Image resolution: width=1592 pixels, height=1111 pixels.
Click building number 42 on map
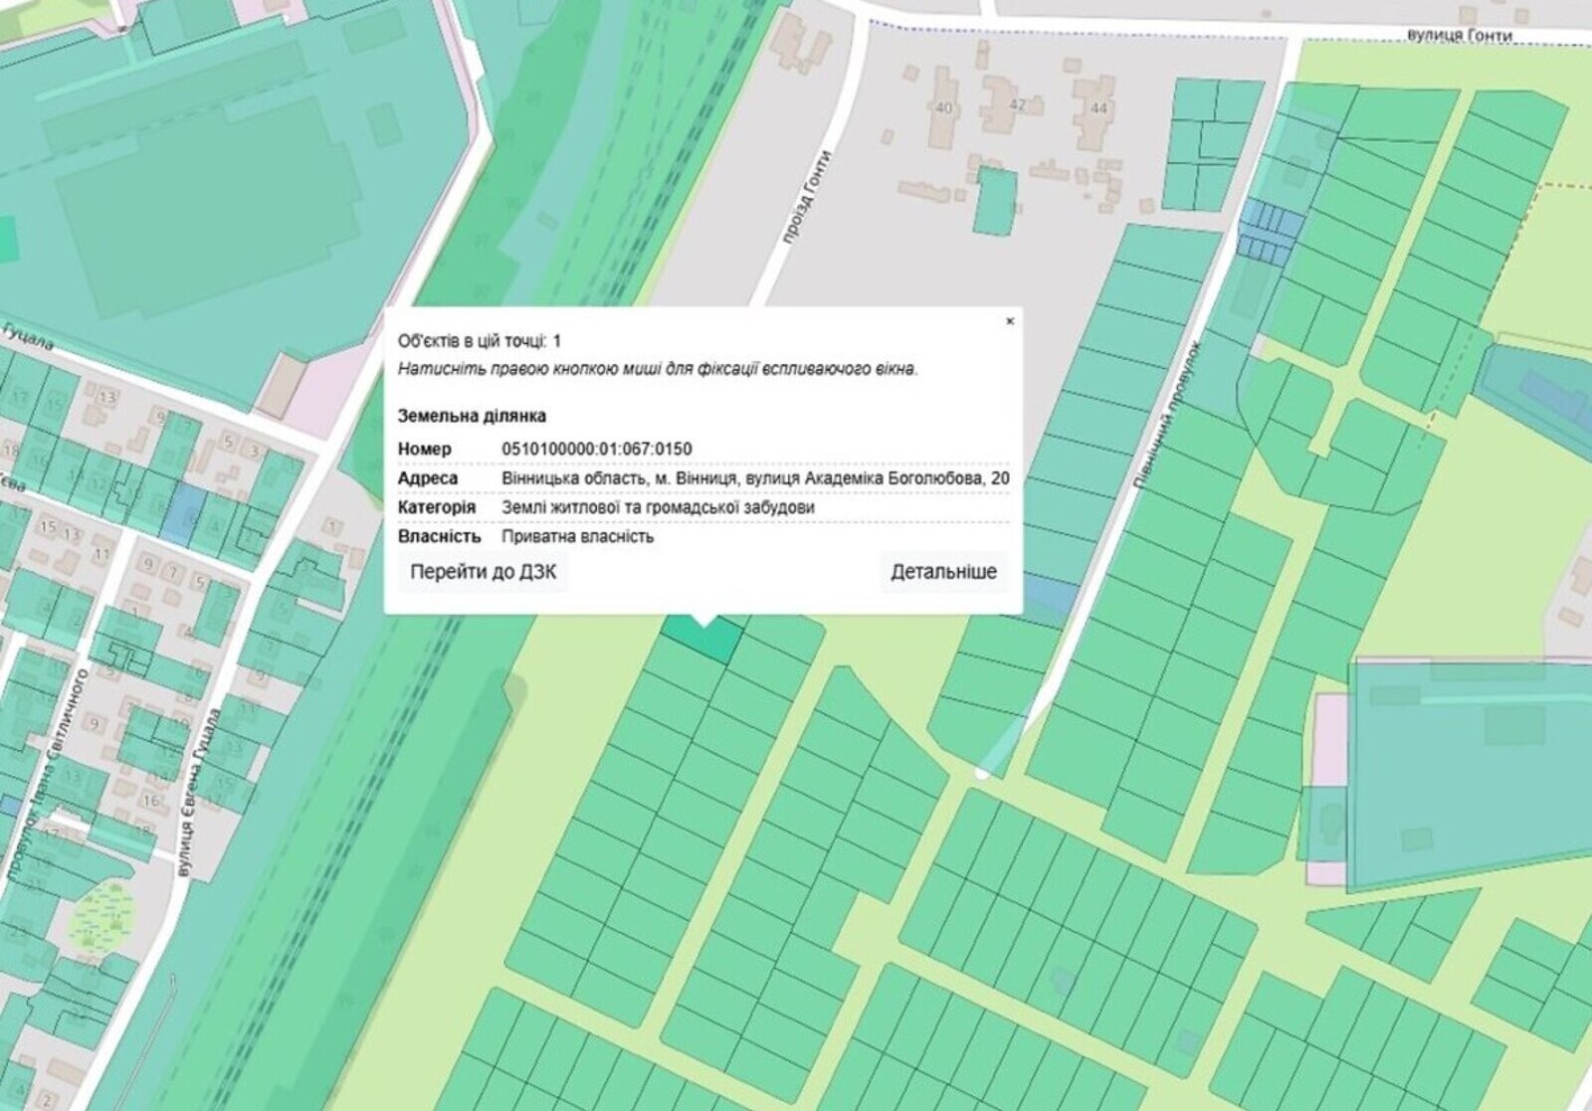click(x=1017, y=103)
